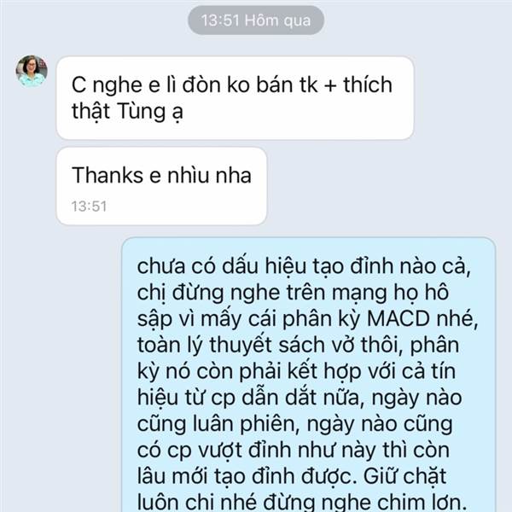Click the 13:51 timestamp under Thanks message

89,207
